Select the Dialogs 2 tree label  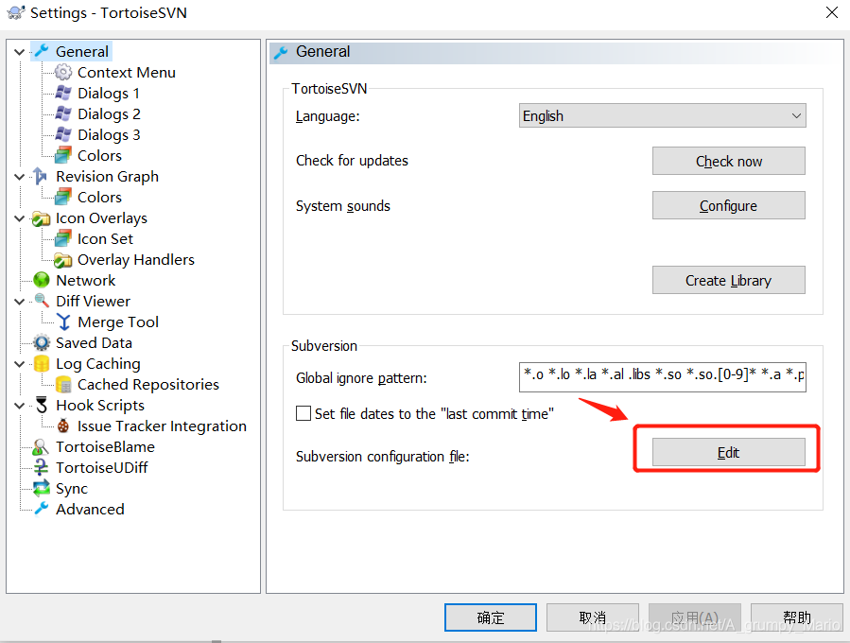pos(109,113)
